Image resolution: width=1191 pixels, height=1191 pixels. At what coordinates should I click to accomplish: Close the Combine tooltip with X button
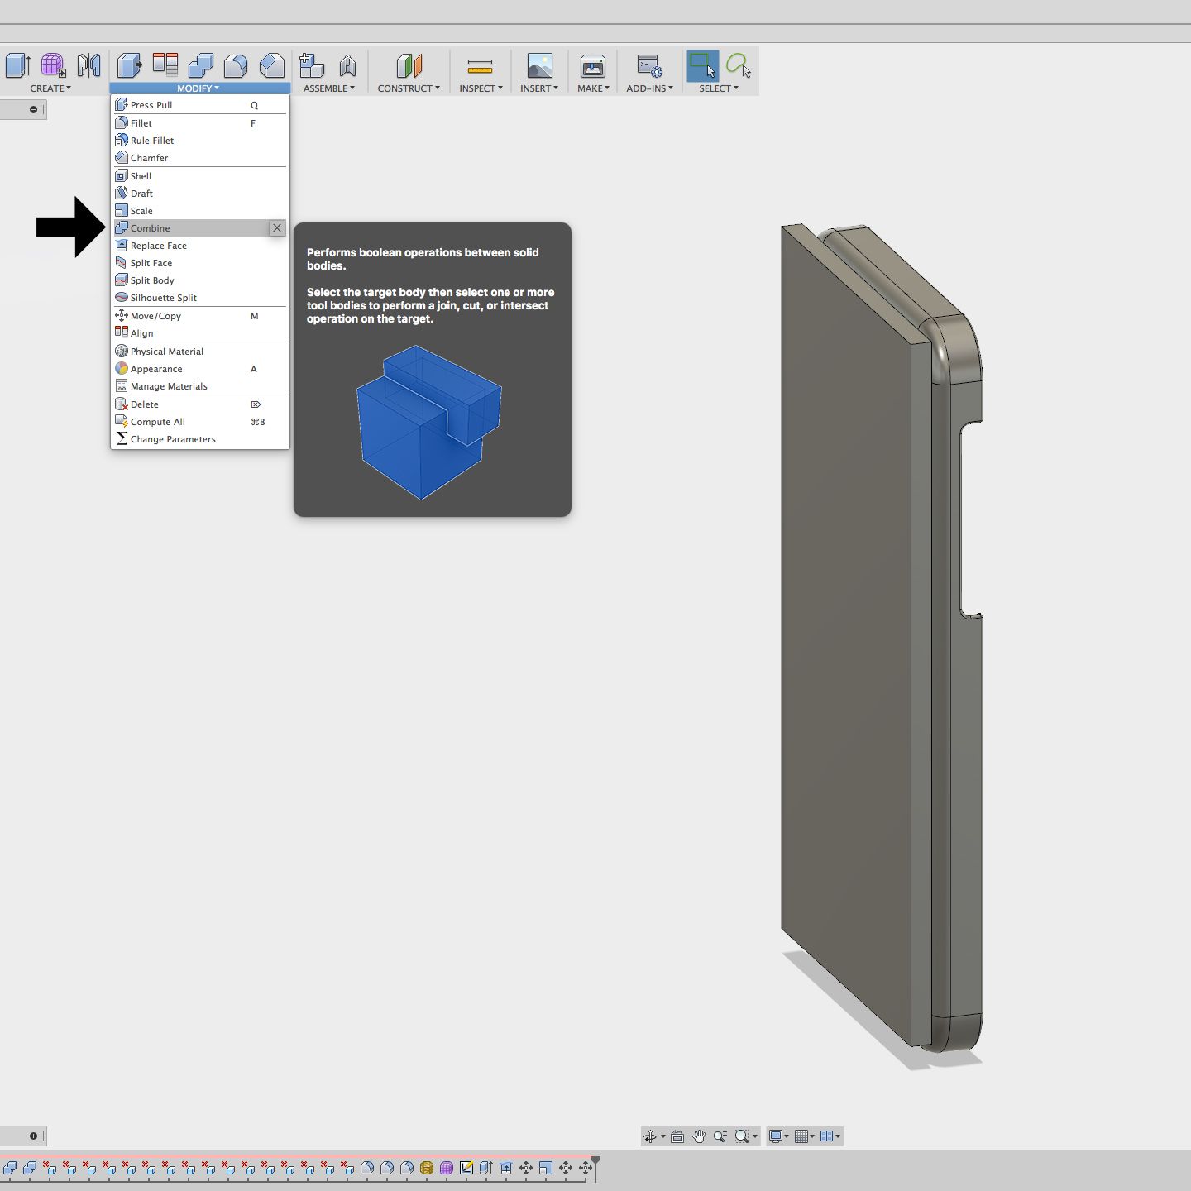click(277, 228)
